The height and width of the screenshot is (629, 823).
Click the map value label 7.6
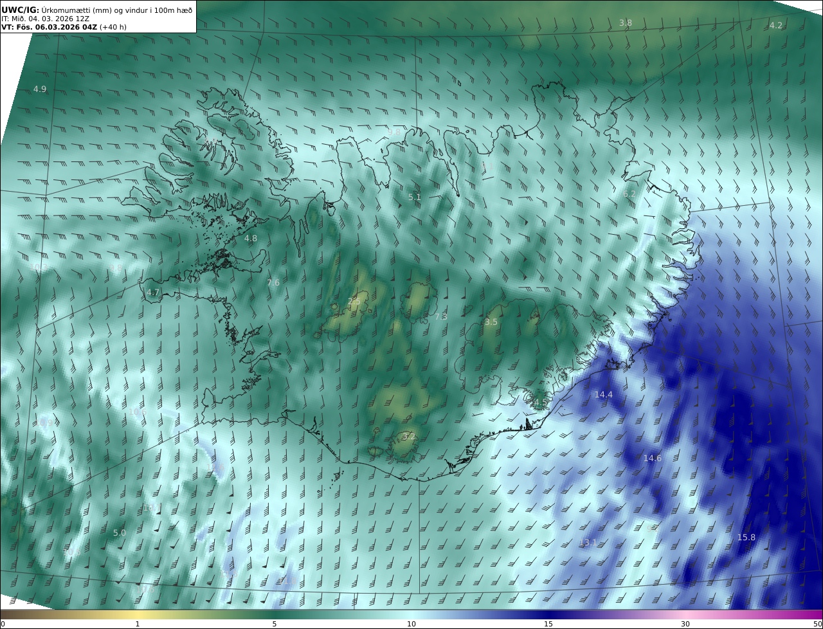click(273, 283)
